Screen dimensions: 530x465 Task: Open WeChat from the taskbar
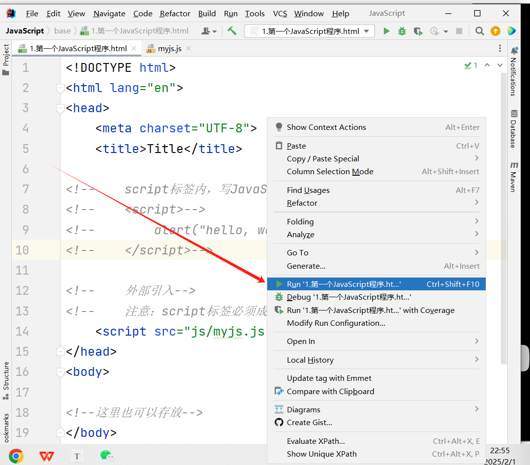pyautogui.click(x=106, y=456)
